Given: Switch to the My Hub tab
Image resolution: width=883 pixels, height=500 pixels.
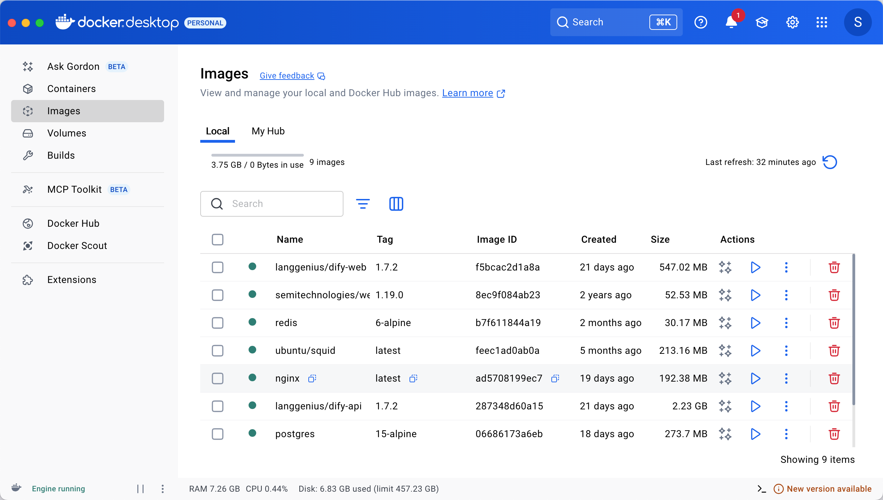Looking at the screenshot, I should tap(268, 131).
